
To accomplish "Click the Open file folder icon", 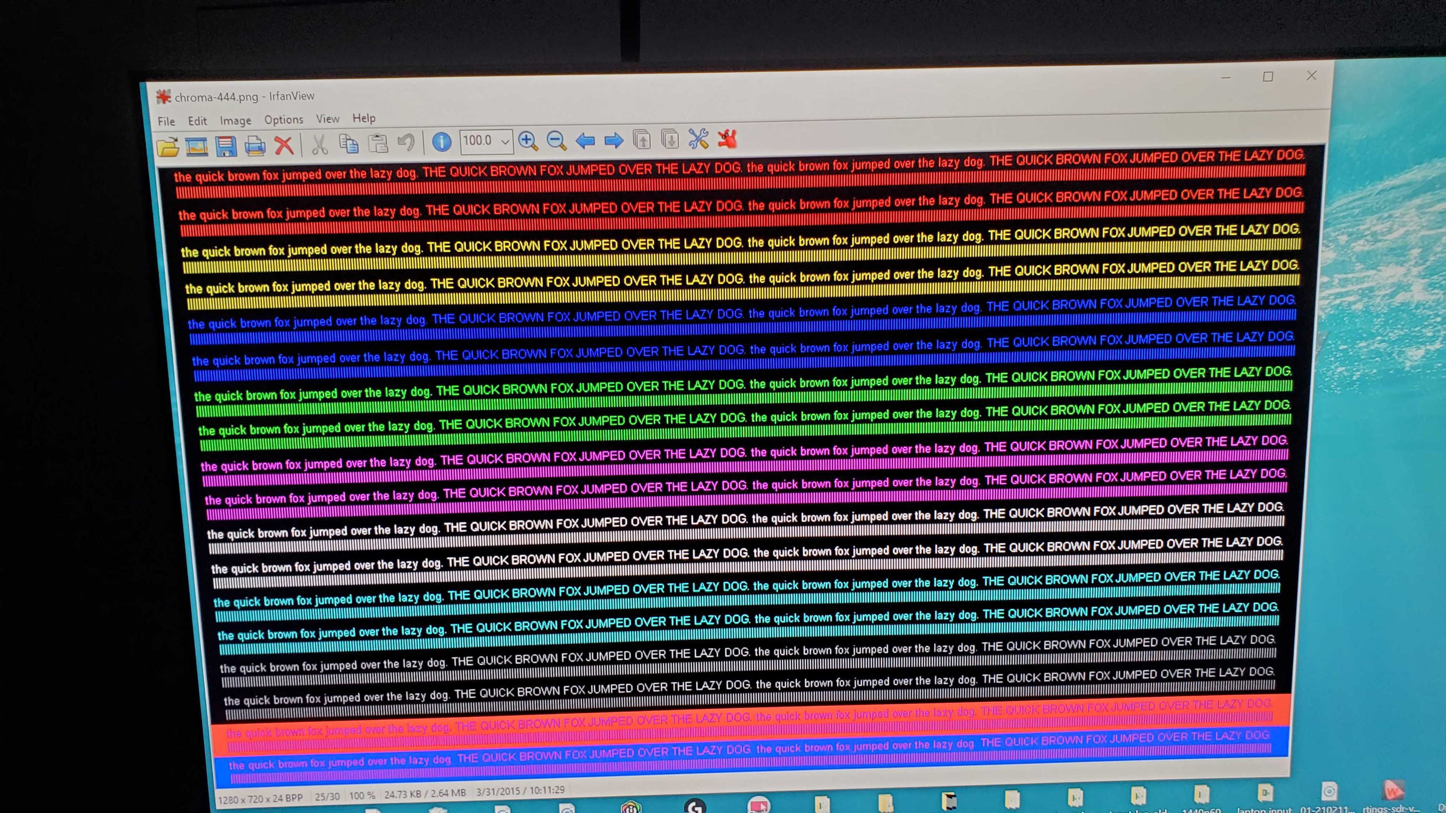I will (167, 147).
